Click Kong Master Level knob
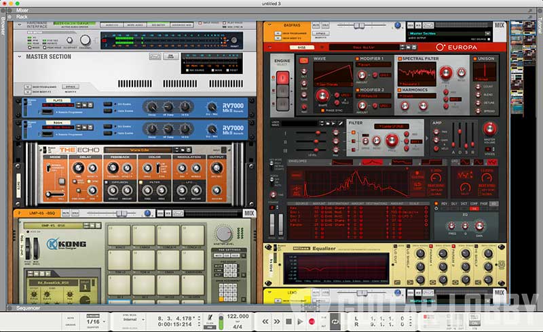Screen dimensions: 543x332 (223, 234)
